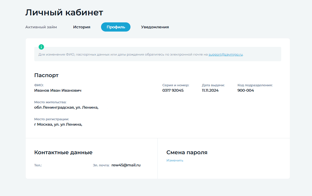Image resolution: width=312 pixels, height=196 pixels.
Task: Switch to the История tab
Action: (x=82, y=27)
